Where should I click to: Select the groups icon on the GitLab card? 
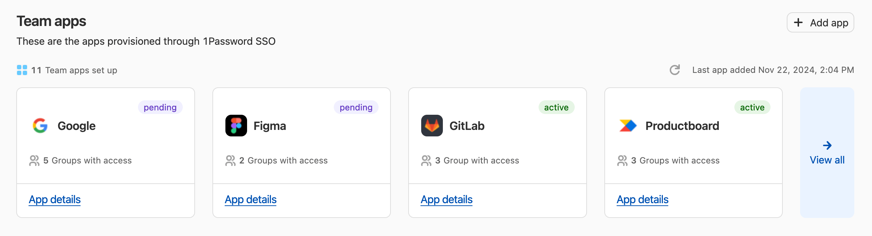pyautogui.click(x=427, y=160)
